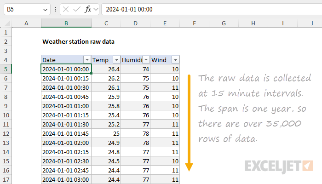The height and width of the screenshot is (184, 322).
Task: Select Temp cell with value 26.1
Action: 106,87
